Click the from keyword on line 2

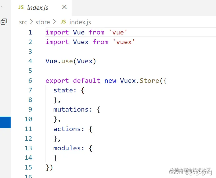(100, 42)
